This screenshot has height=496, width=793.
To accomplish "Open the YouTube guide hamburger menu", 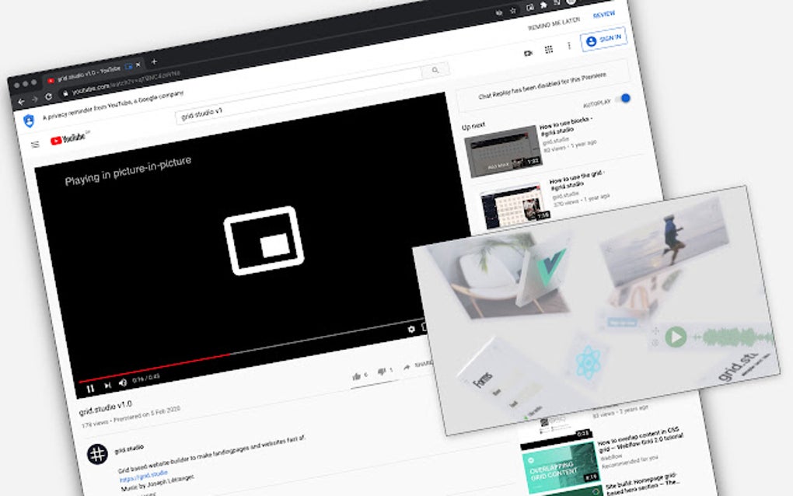I will (33, 144).
